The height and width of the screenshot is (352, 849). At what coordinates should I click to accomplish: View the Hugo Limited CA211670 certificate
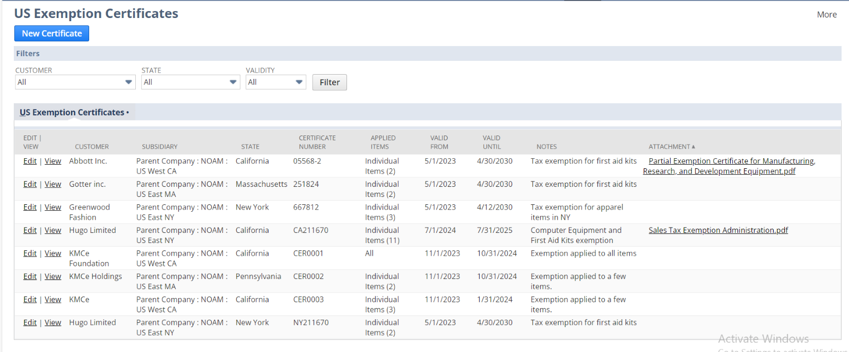click(x=53, y=230)
